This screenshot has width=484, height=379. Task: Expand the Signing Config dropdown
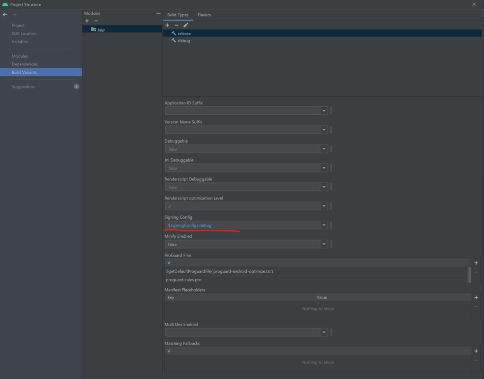(324, 225)
